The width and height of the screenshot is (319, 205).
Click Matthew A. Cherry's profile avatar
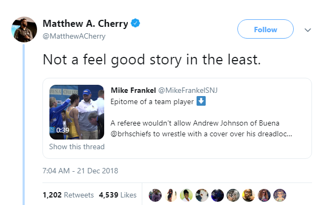(x=24, y=30)
